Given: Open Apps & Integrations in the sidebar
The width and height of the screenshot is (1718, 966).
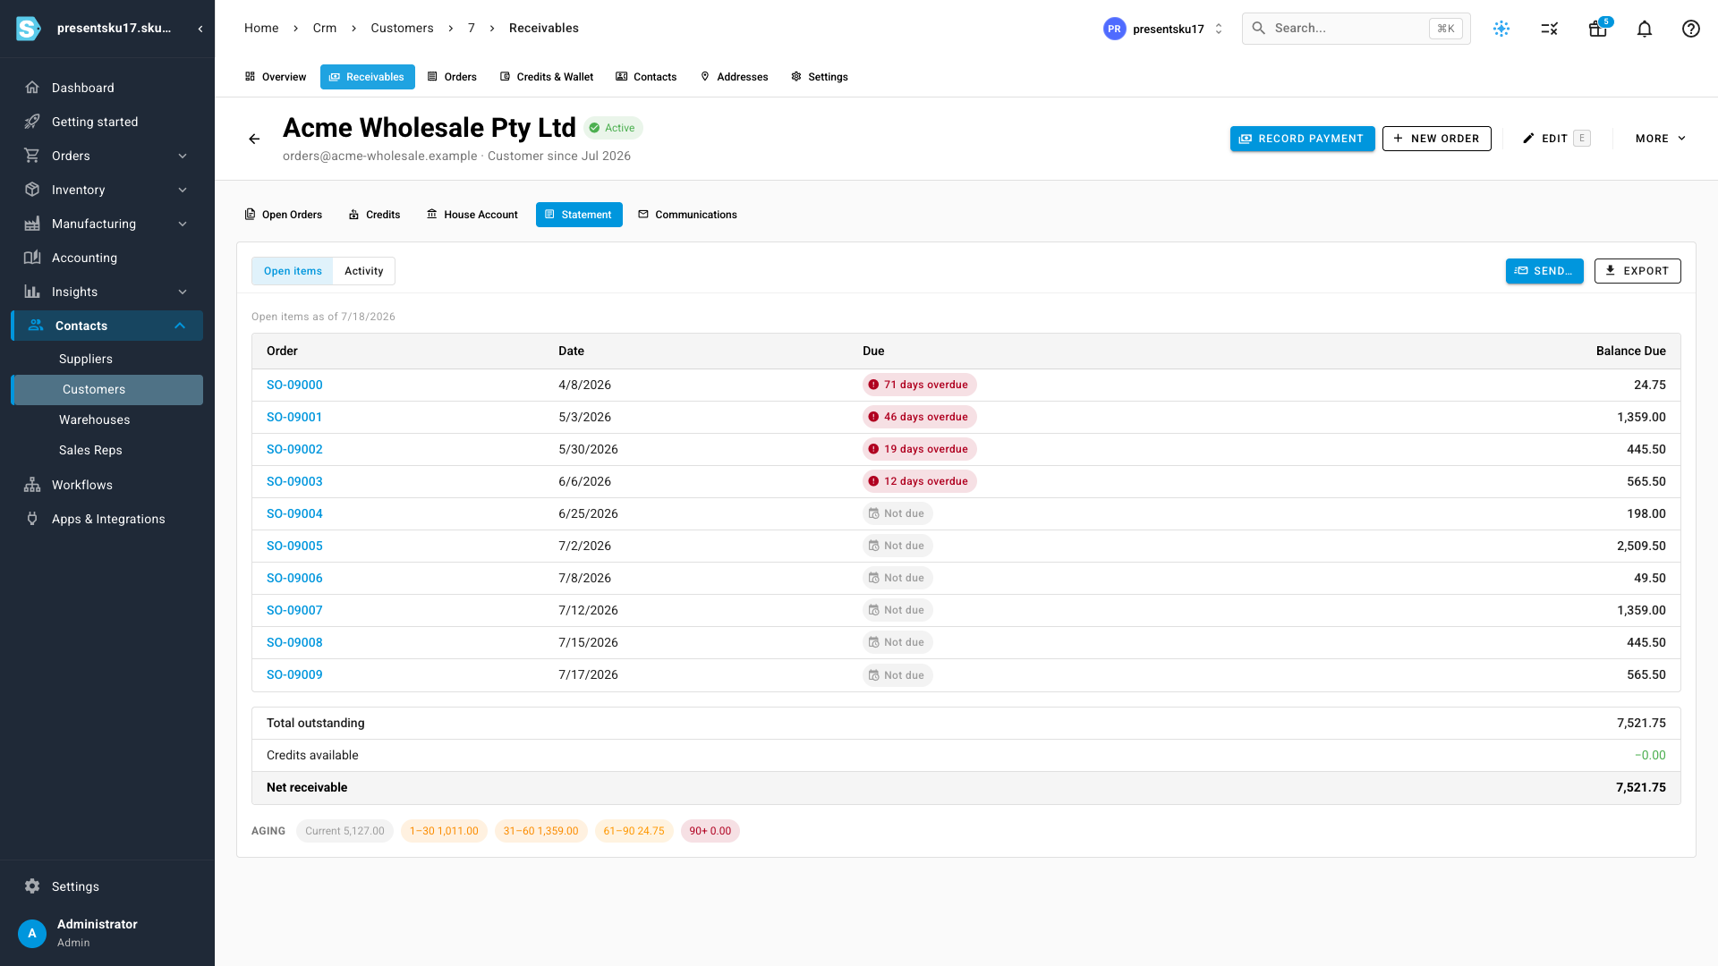Looking at the screenshot, I should tap(107, 519).
